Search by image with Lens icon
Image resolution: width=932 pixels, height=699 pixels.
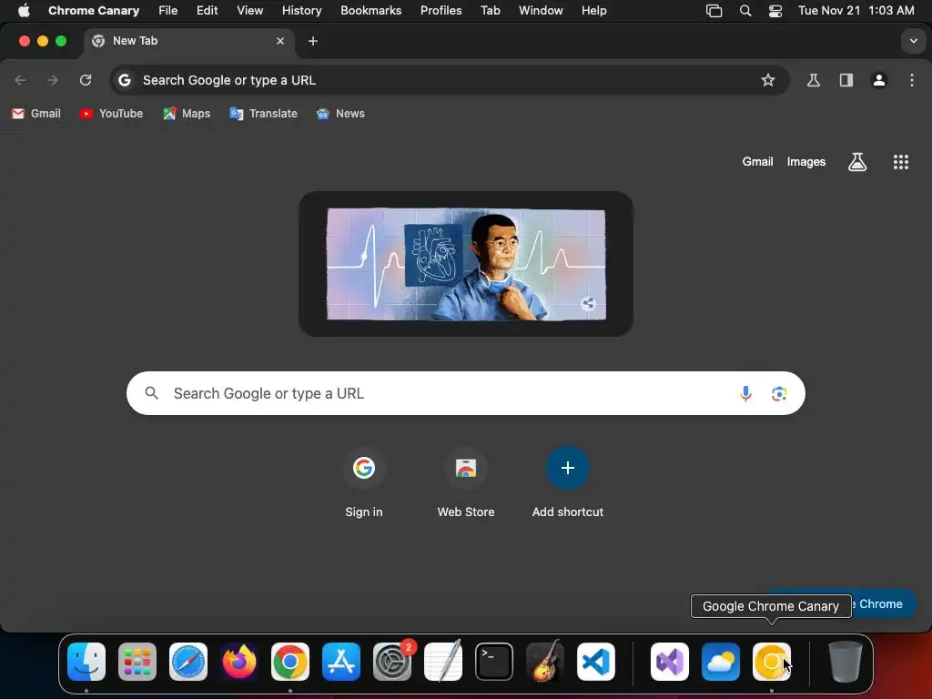[x=779, y=393]
